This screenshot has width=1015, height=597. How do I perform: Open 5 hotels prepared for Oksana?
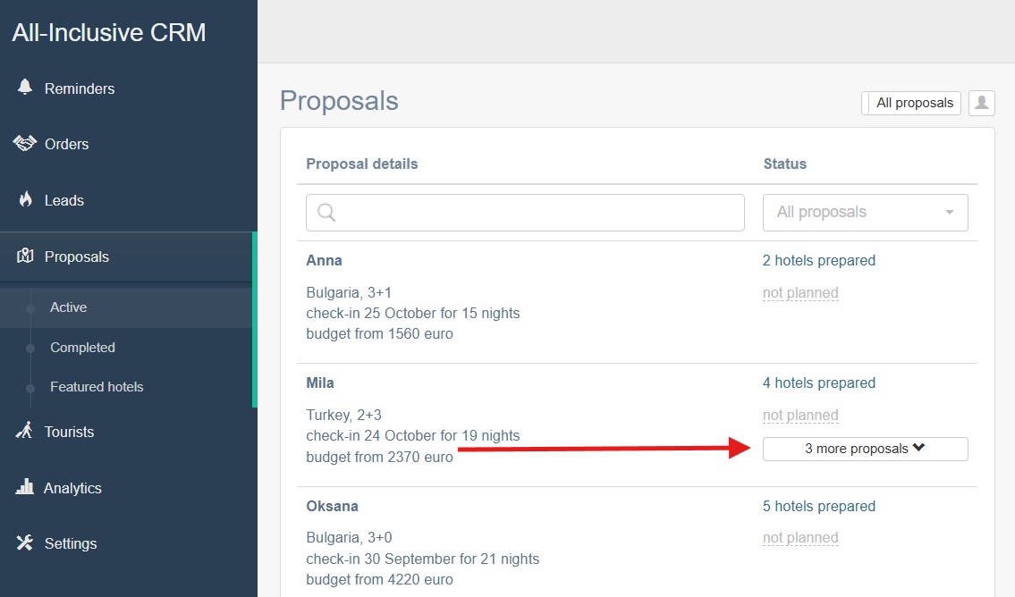[x=818, y=506]
